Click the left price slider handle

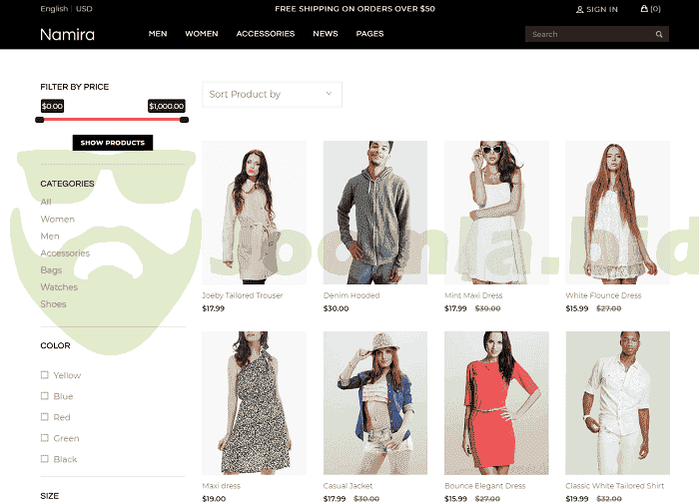(x=40, y=120)
